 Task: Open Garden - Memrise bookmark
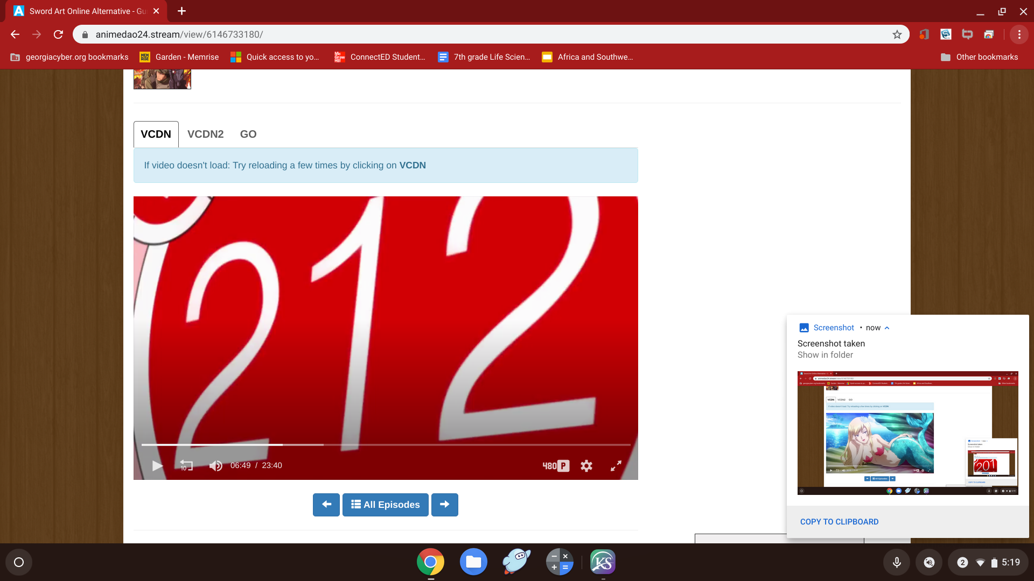point(179,57)
